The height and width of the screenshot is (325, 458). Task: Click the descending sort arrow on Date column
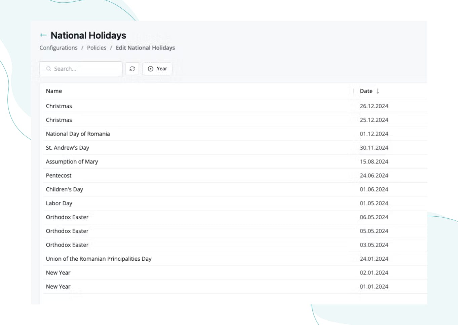(x=378, y=91)
